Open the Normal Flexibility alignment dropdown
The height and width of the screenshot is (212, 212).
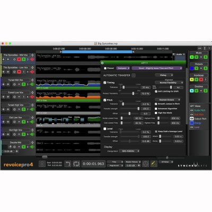(x=169, y=83)
